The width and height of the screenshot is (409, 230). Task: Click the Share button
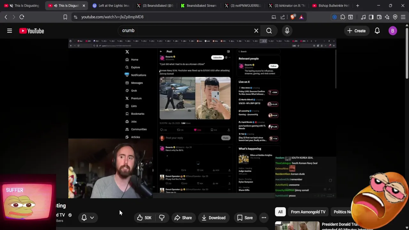183,218
